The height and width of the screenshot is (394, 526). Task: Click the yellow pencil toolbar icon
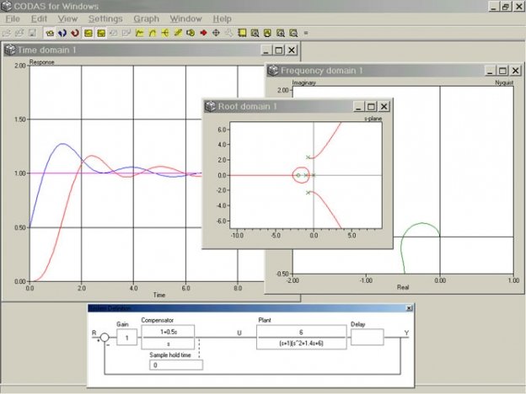click(x=178, y=34)
